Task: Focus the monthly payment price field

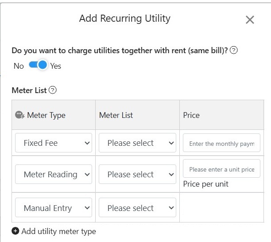Action: click(221, 143)
